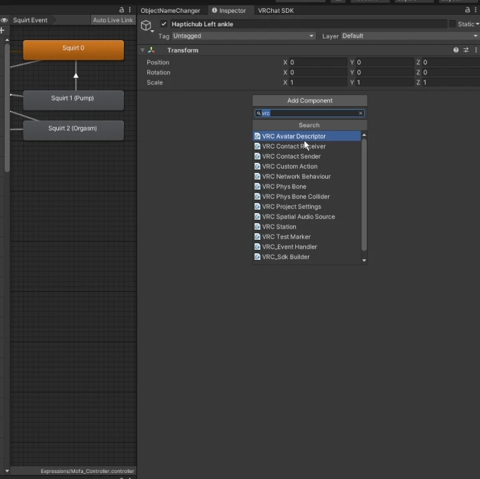Choose VRC Network Behaviour component
This screenshot has height=479, width=480.
(x=307, y=176)
